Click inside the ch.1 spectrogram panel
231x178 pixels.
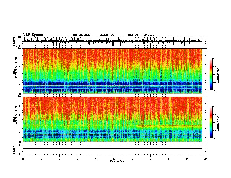pyautogui.click(x=112, y=71)
